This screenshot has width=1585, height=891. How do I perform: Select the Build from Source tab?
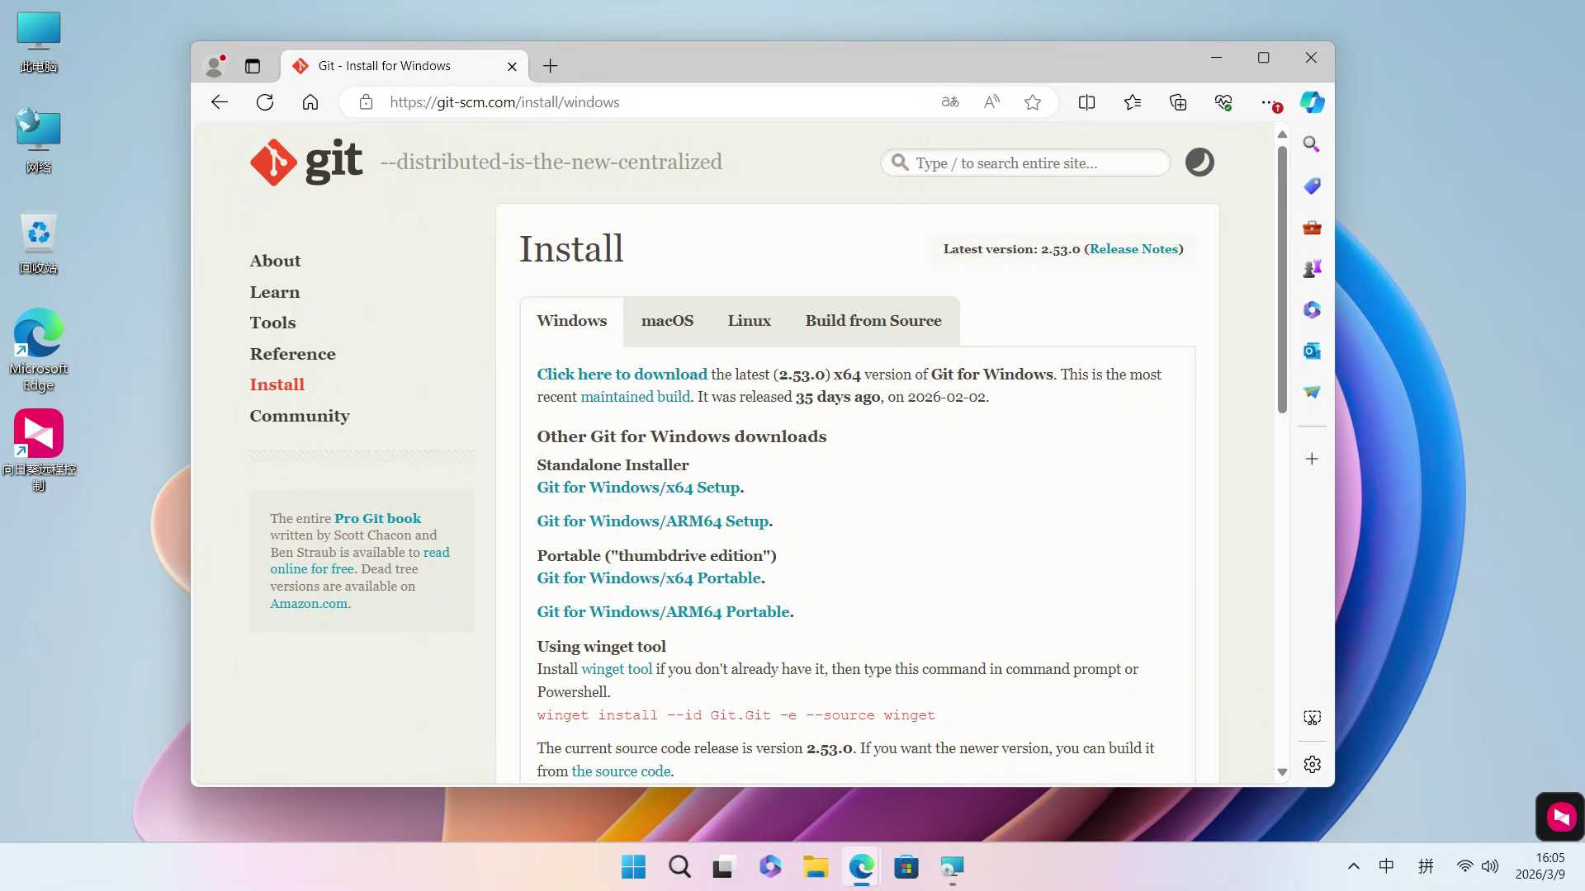pyautogui.click(x=873, y=321)
